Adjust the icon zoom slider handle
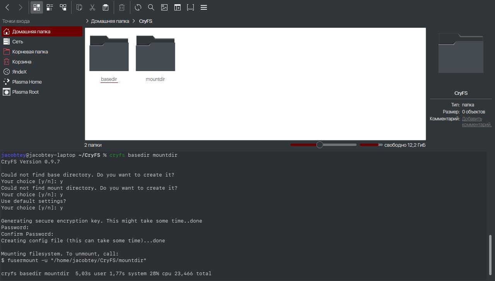The height and width of the screenshot is (281, 495). (x=320, y=145)
